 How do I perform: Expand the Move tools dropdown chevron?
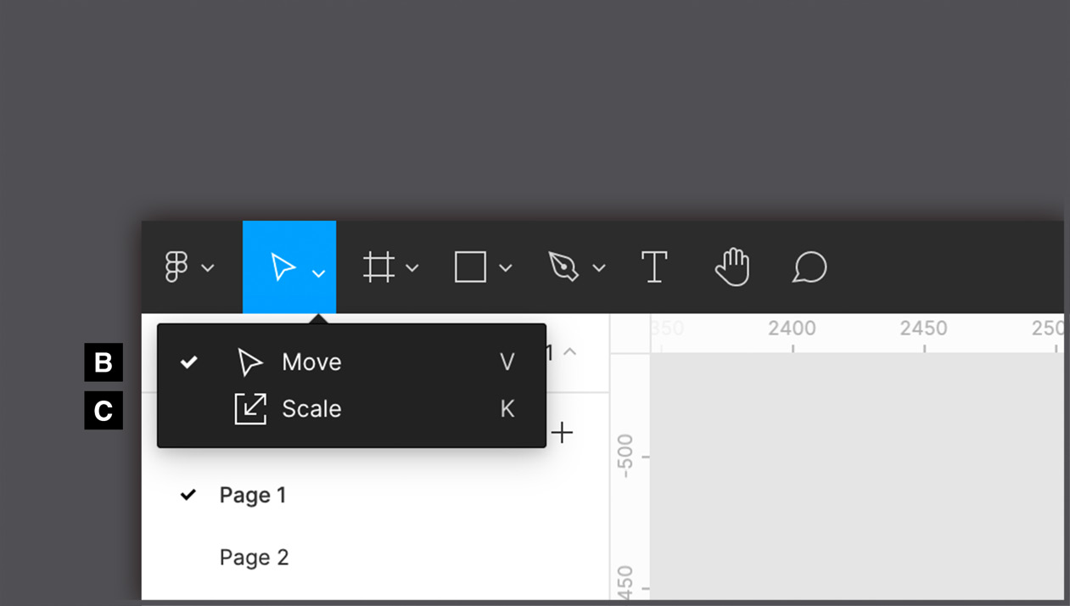click(319, 273)
